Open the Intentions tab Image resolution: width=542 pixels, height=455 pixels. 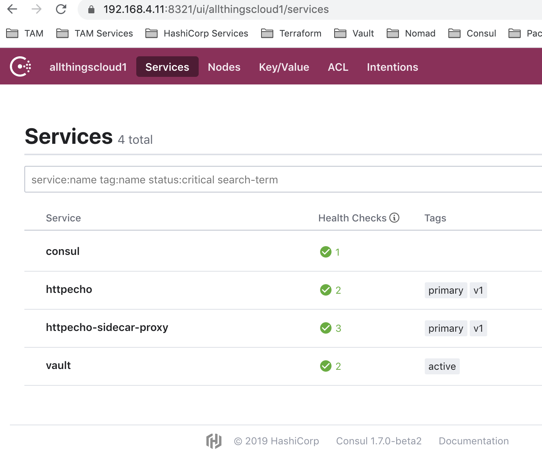pos(392,67)
